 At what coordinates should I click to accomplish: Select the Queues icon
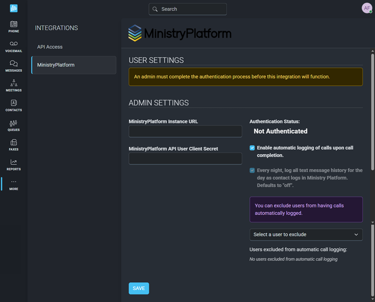[x=14, y=123]
